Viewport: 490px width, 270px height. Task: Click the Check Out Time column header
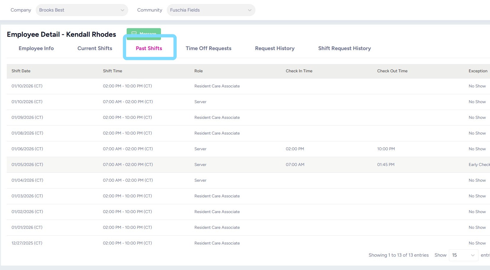(392, 71)
